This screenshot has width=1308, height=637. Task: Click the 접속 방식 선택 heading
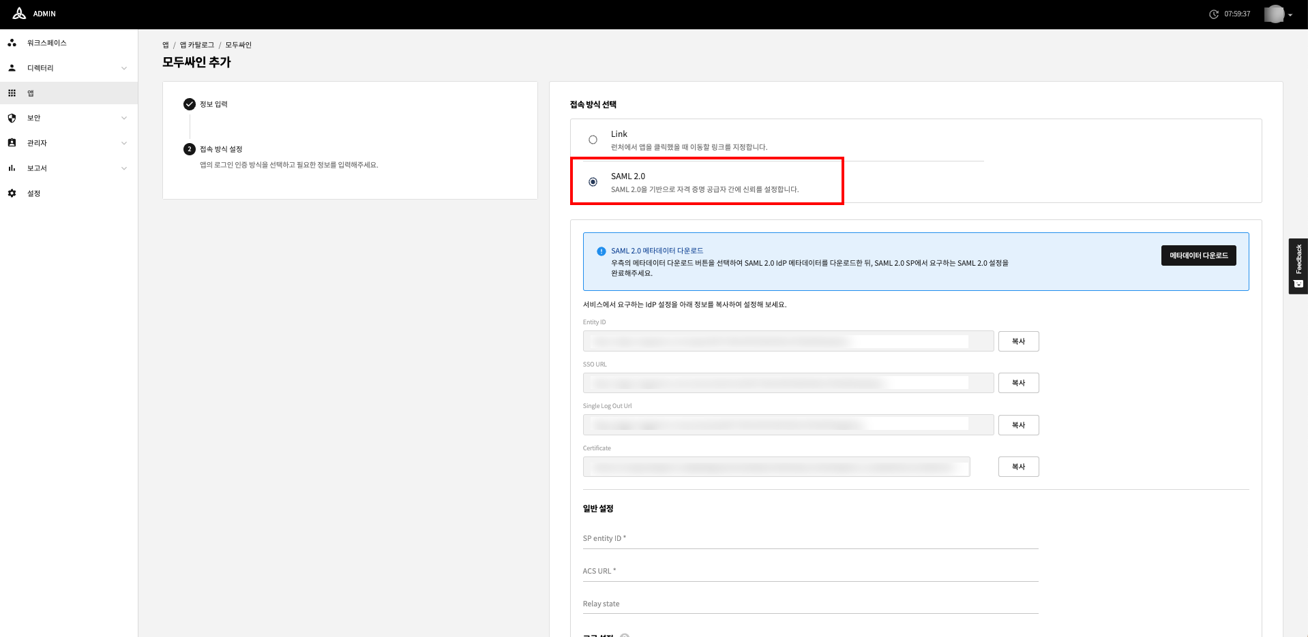(593, 104)
